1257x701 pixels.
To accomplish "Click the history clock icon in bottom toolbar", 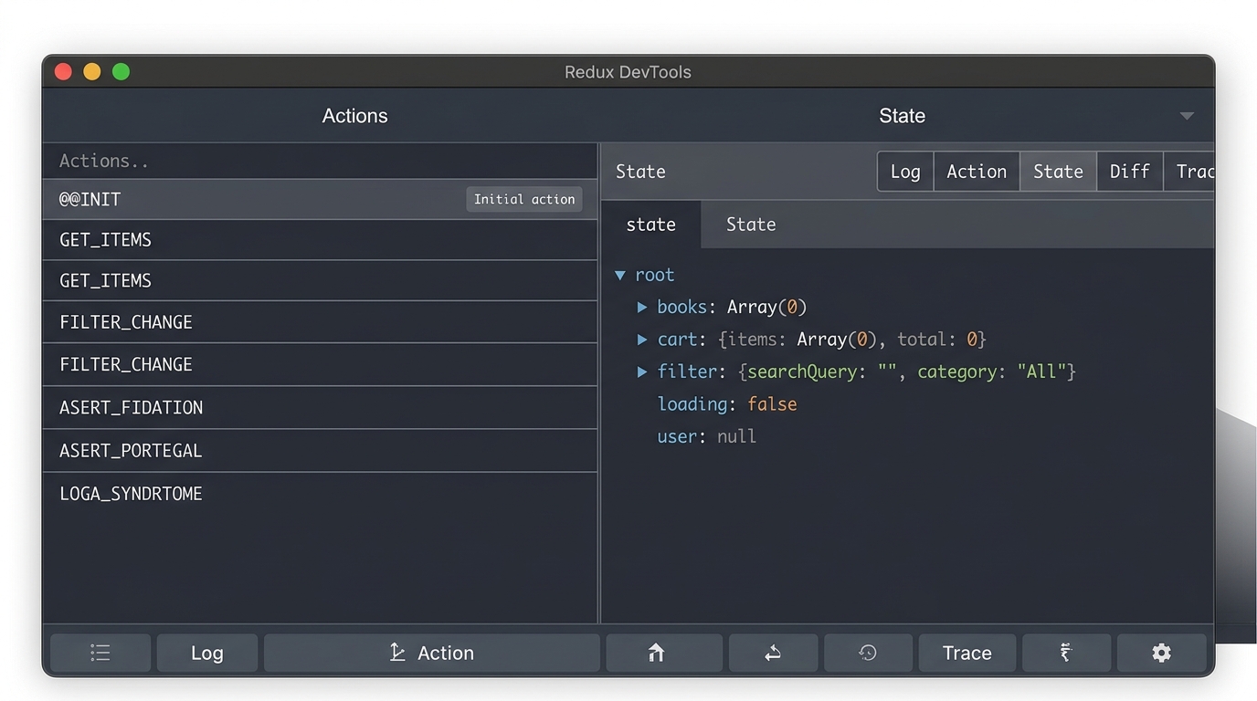I will [x=868, y=653].
